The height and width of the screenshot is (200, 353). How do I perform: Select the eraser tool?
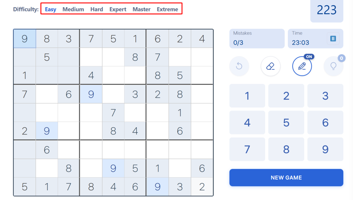pos(271,66)
